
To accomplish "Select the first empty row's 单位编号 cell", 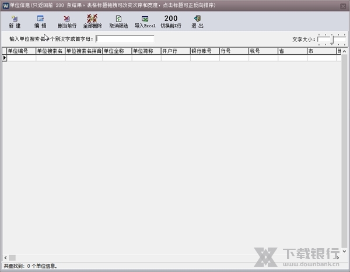I will (x=21, y=58).
